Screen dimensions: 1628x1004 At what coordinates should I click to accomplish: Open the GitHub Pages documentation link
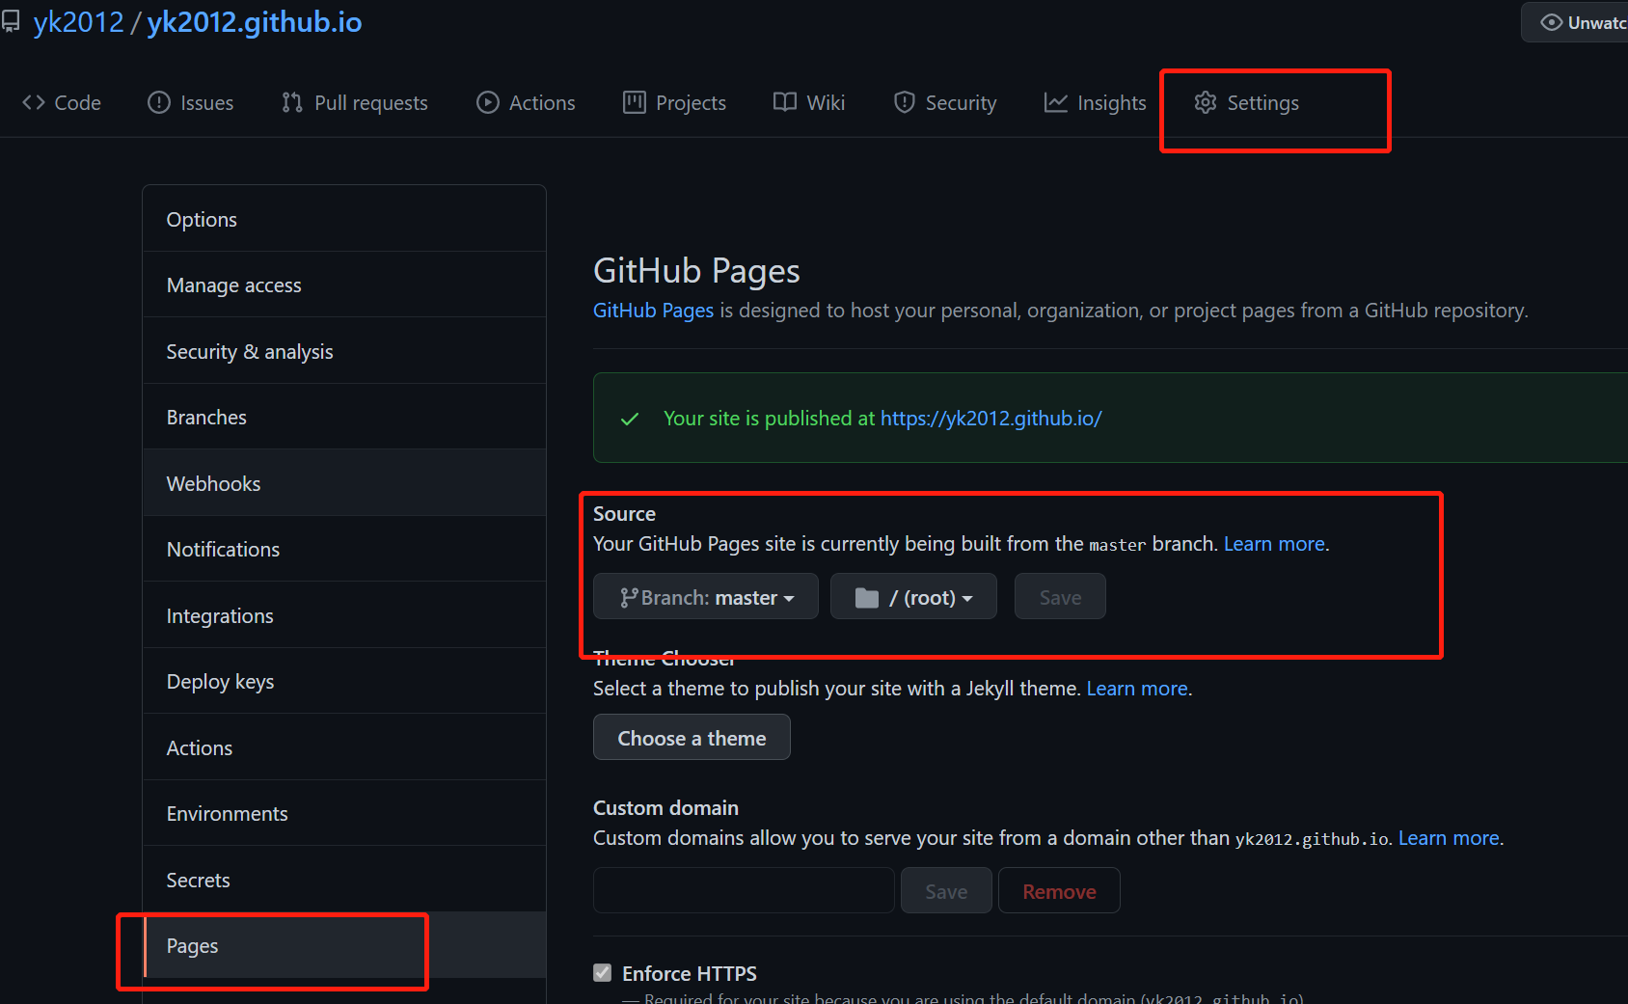[x=653, y=311]
